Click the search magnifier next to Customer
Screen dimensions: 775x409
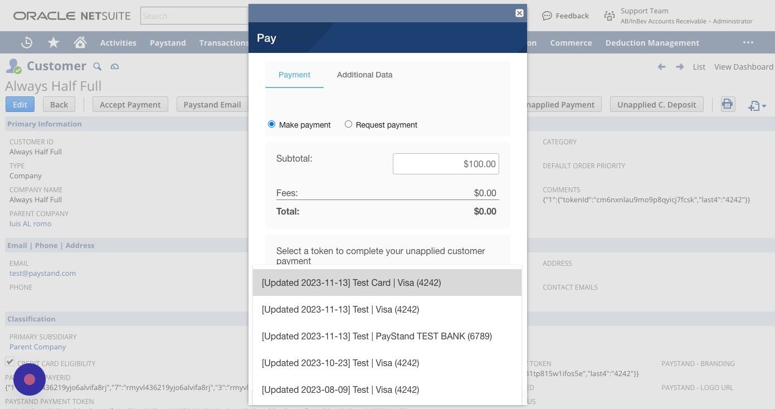click(97, 66)
